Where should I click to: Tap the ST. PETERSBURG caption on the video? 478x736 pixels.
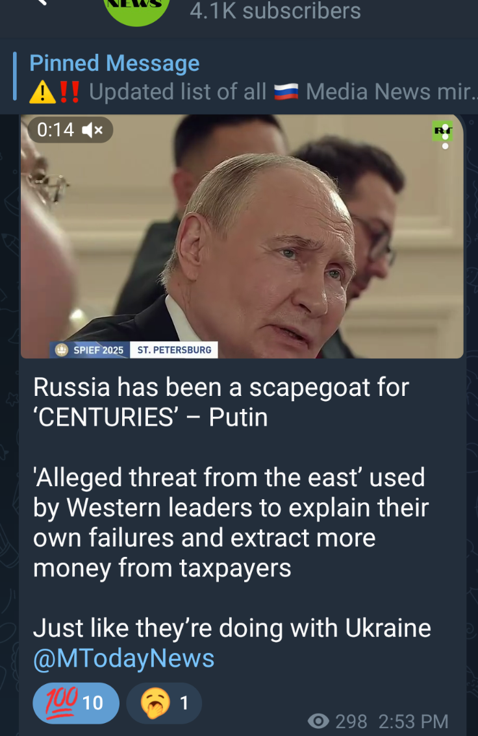(174, 350)
